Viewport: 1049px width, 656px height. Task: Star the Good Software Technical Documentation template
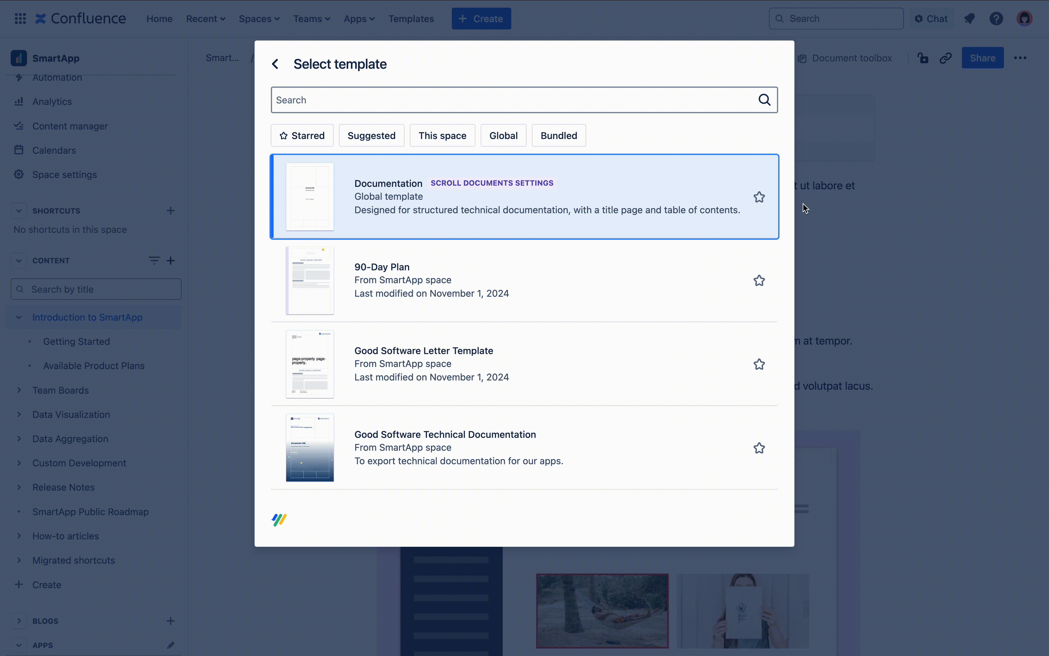759,448
